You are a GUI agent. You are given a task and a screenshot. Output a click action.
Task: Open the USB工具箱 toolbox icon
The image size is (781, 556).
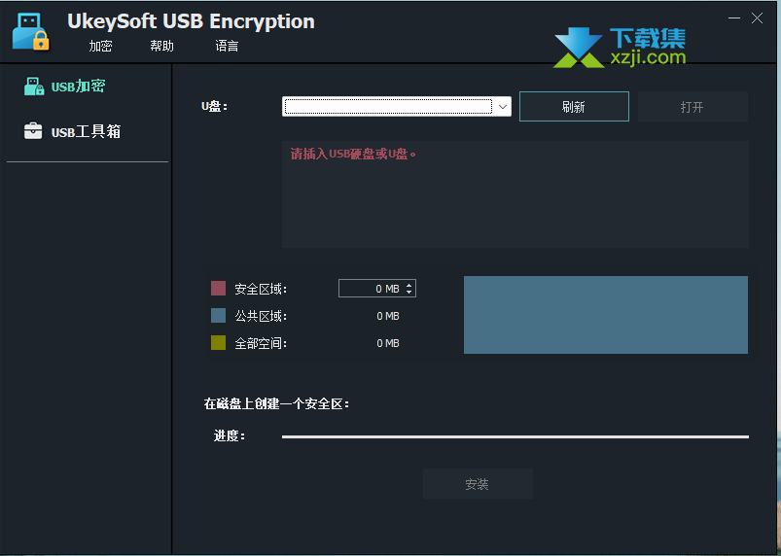[x=33, y=131]
